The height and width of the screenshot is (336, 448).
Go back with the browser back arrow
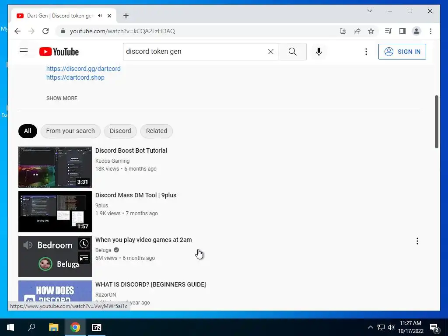coord(17,31)
